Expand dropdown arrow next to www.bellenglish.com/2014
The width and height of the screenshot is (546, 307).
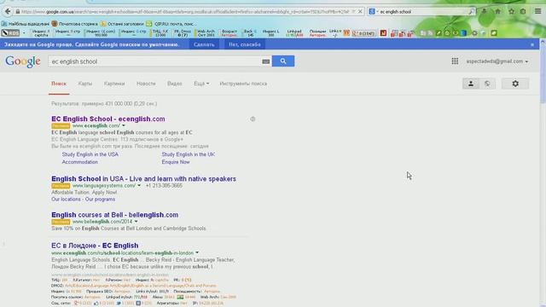[x=136, y=222]
